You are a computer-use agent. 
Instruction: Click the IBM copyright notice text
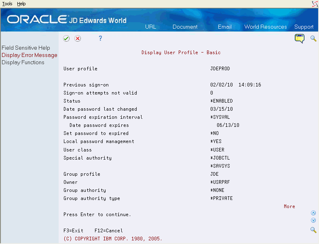(113, 239)
